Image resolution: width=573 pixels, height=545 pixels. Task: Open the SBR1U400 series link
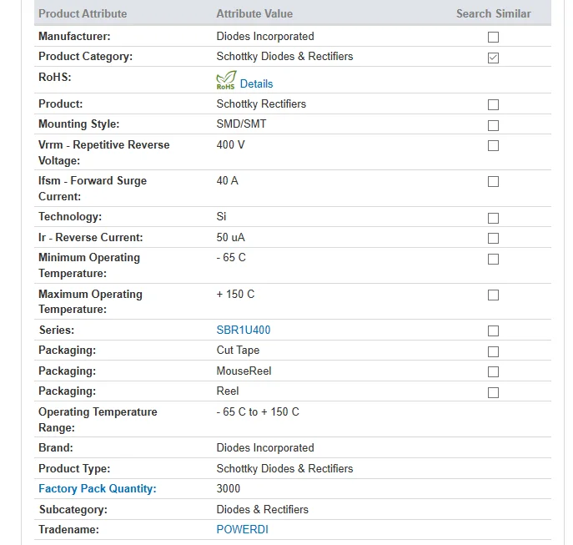click(244, 330)
